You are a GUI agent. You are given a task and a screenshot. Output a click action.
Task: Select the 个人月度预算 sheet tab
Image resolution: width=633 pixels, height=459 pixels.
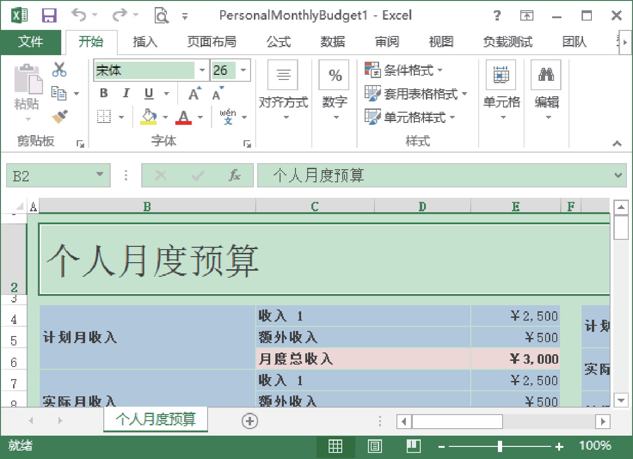(156, 419)
